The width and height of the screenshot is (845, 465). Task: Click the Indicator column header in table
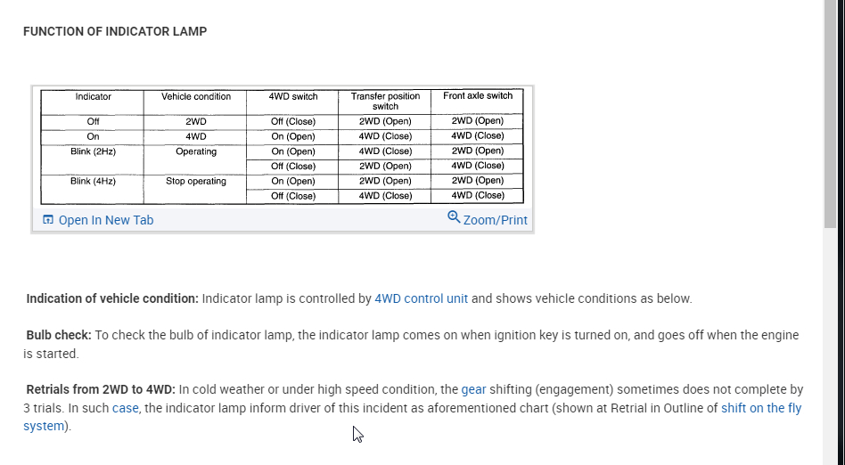point(93,96)
